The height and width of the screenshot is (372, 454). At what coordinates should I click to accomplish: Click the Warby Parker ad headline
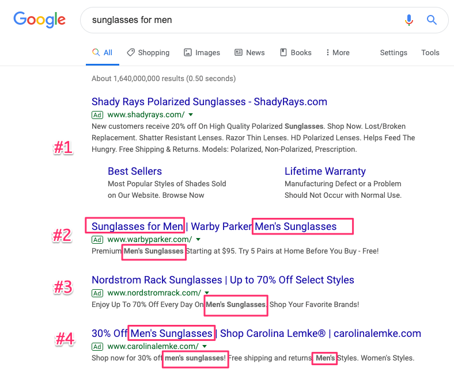tap(214, 227)
